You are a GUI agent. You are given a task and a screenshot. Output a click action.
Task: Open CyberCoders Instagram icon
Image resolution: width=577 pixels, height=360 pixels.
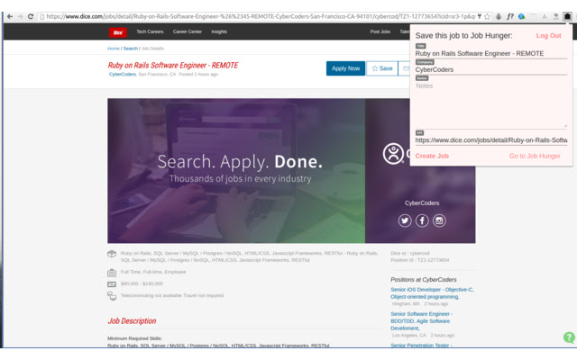439,220
